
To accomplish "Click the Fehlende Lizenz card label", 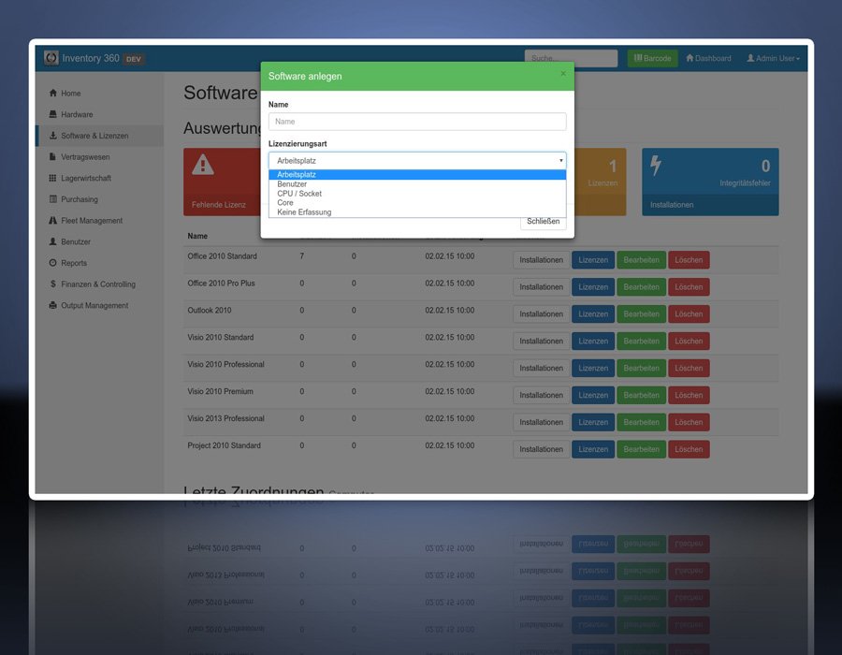I will point(219,205).
